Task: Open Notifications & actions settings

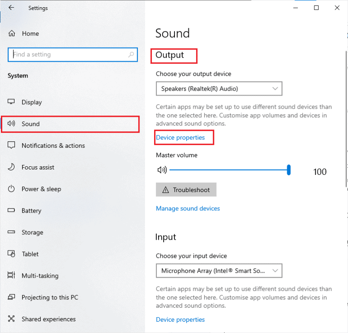Action: (x=53, y=145)
